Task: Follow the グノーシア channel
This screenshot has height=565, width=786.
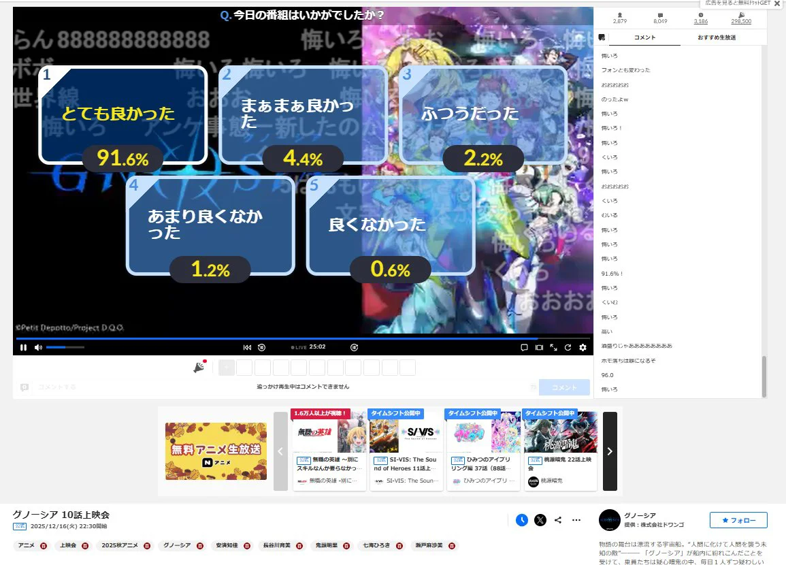Action: tap(738, 520)
